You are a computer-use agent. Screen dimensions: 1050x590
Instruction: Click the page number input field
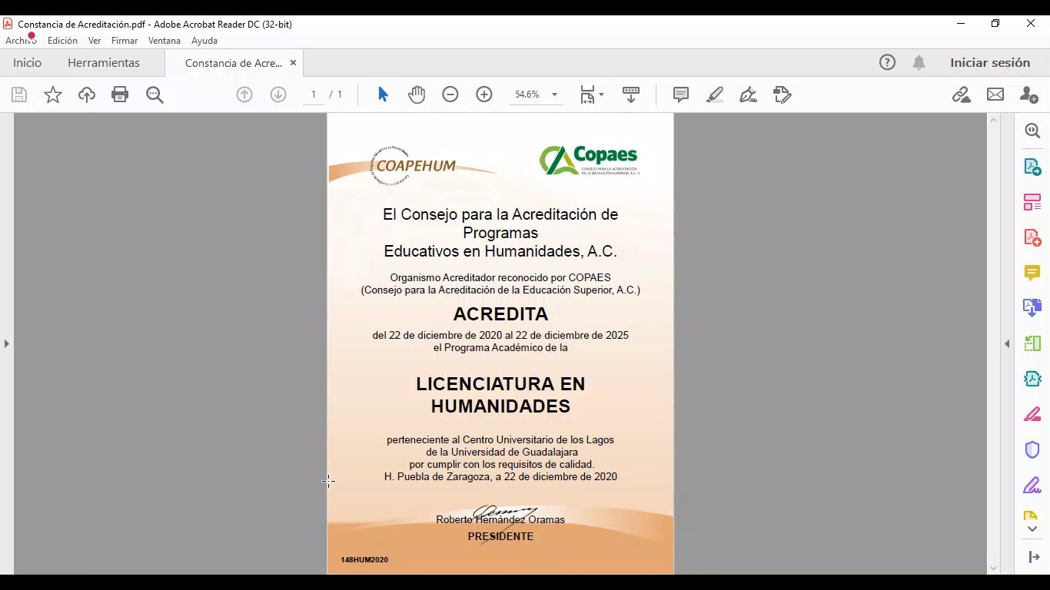point(313,94)
